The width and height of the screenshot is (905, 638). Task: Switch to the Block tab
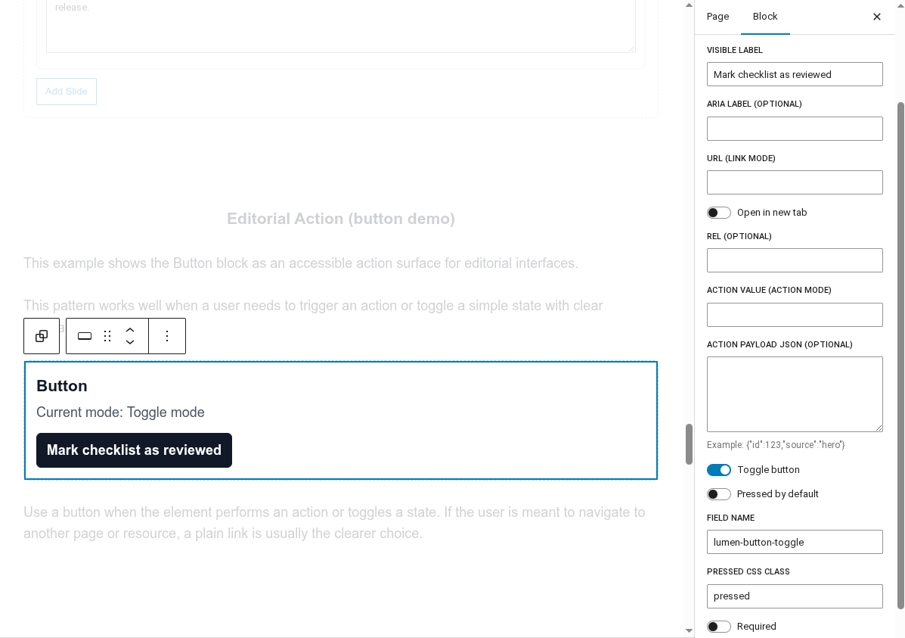764,17
